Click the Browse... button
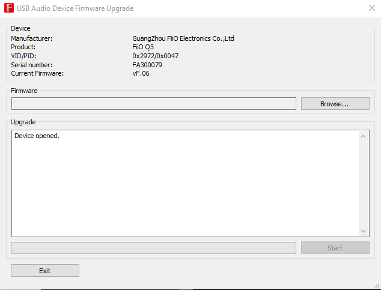 coord(335,104)
